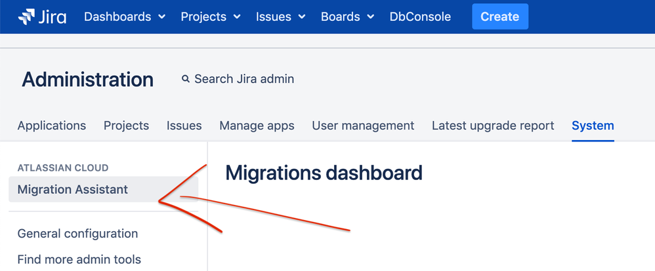Open the Dashboards dropdown menu
The height and width of the screenshot is (271, 655).
pyautogui.click(x=125, y=16)
